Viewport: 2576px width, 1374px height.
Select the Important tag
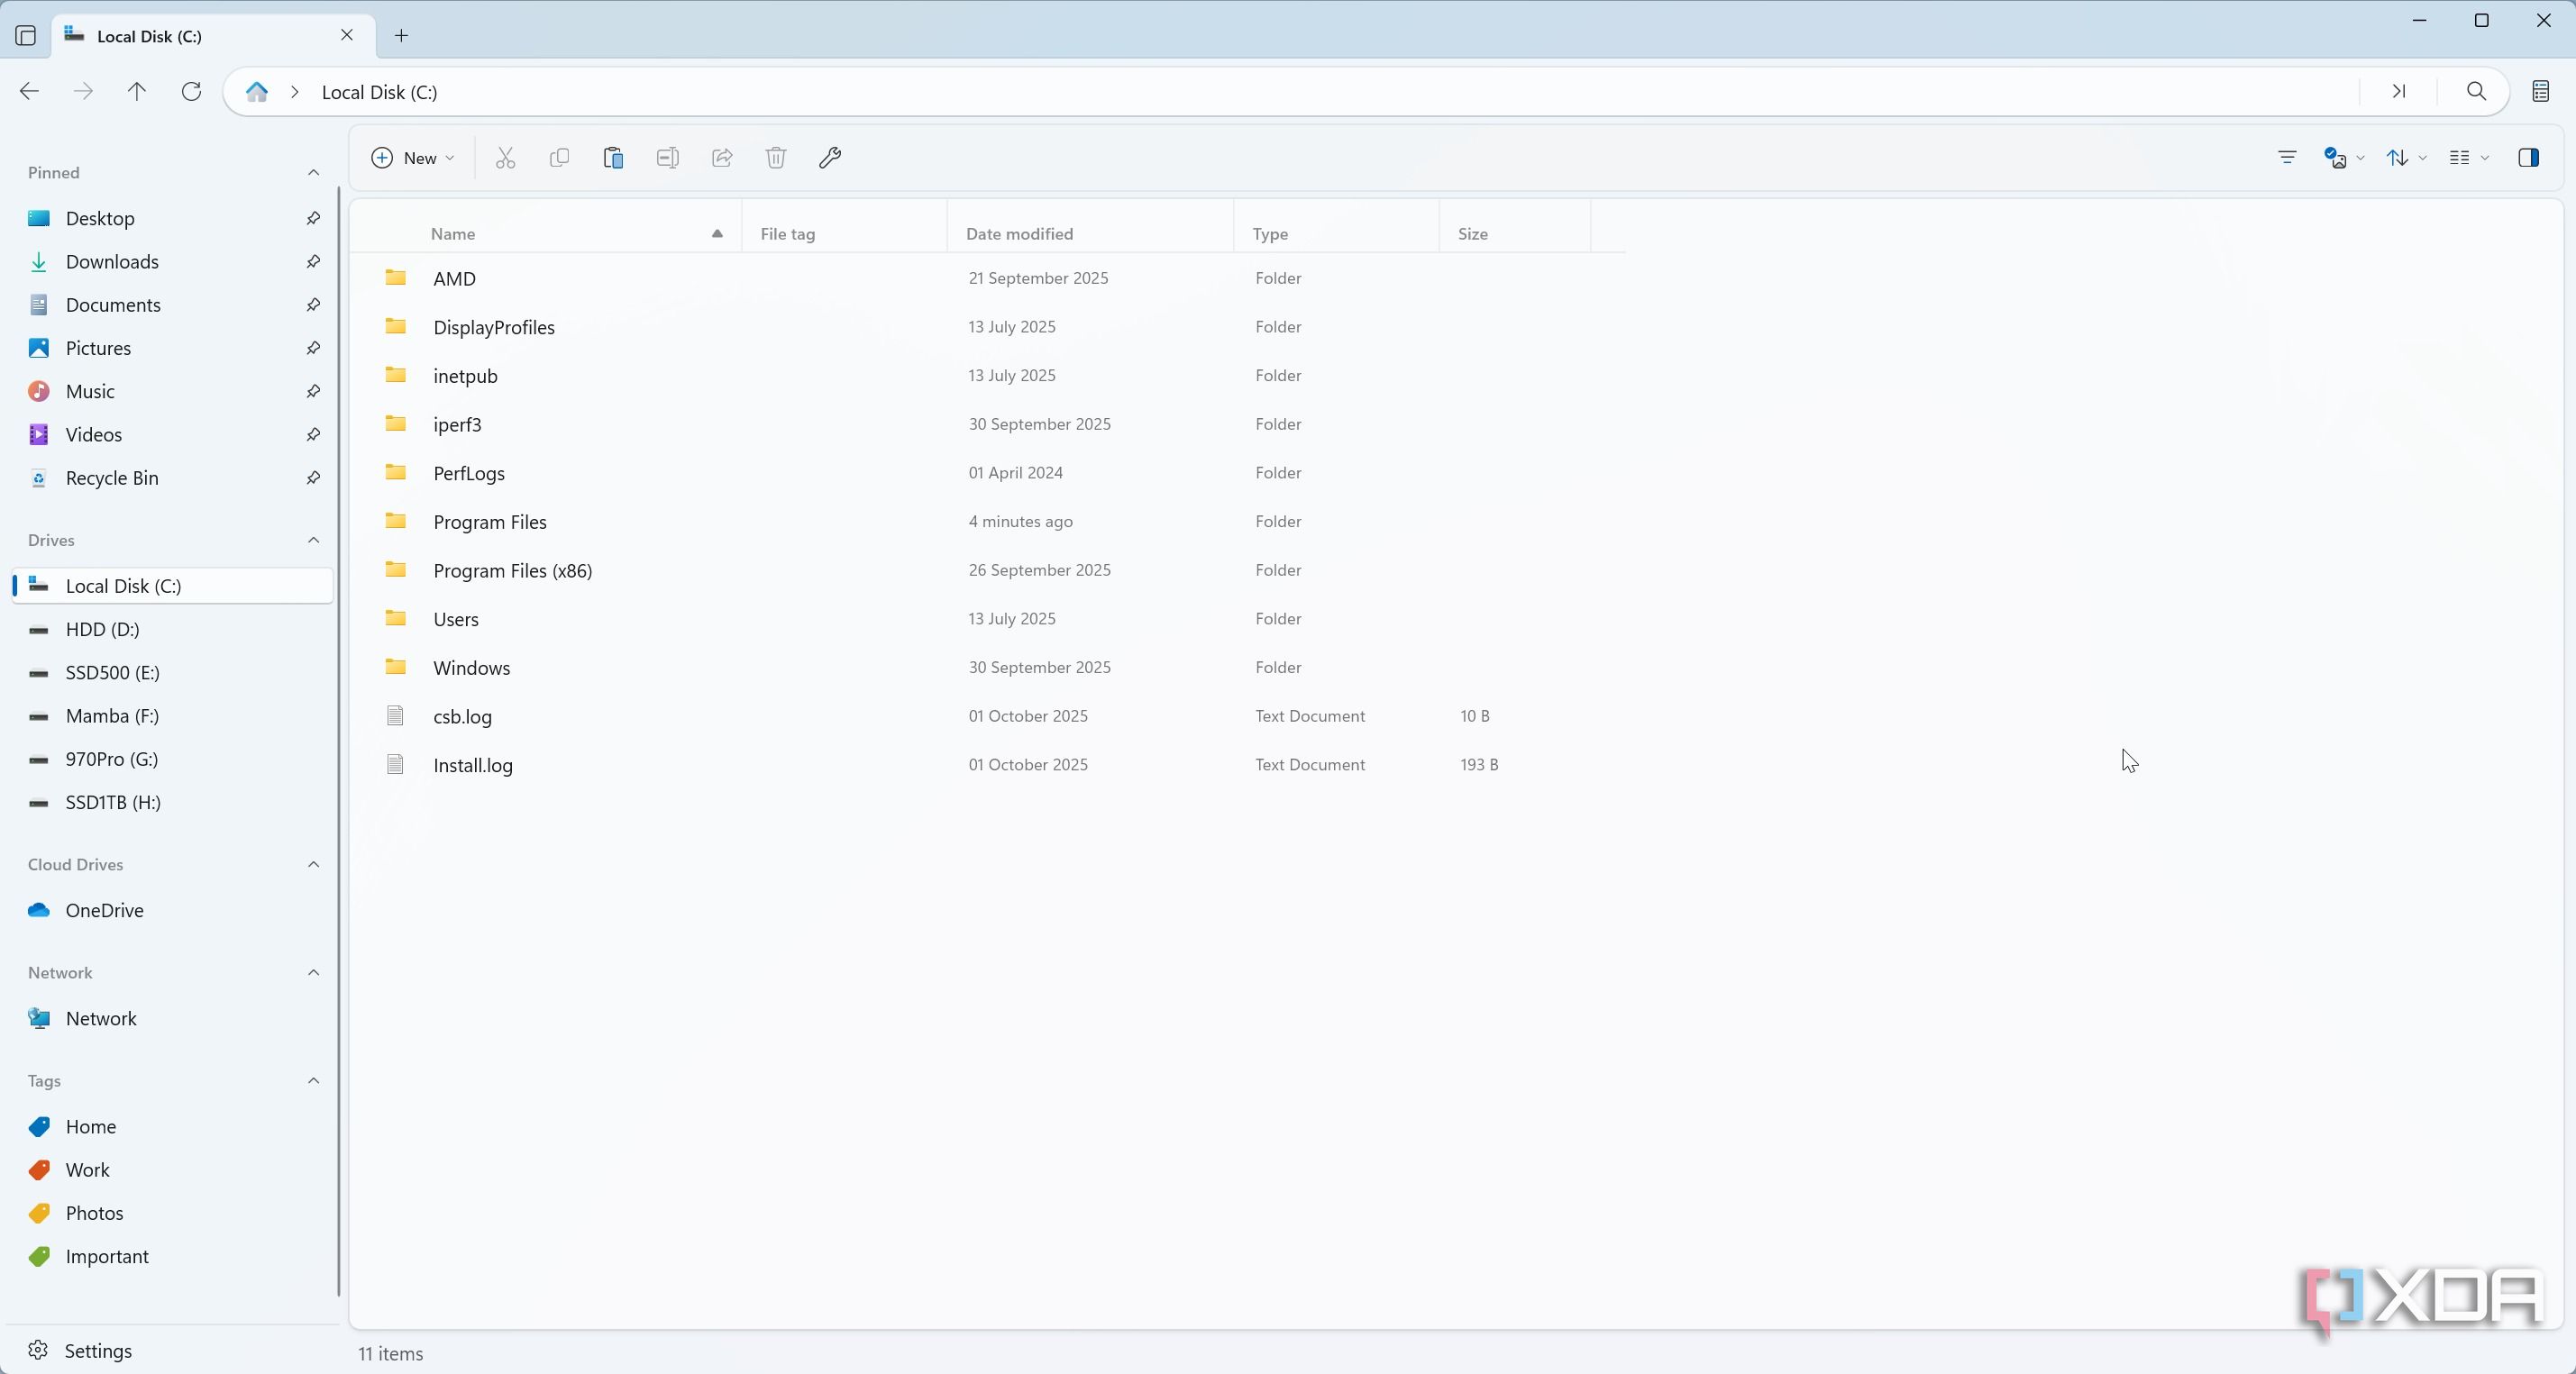pos(172,1257)
